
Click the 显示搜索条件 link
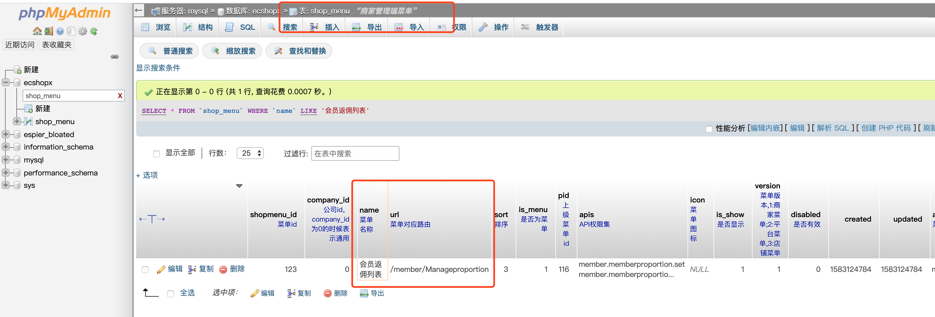[158, 68]
